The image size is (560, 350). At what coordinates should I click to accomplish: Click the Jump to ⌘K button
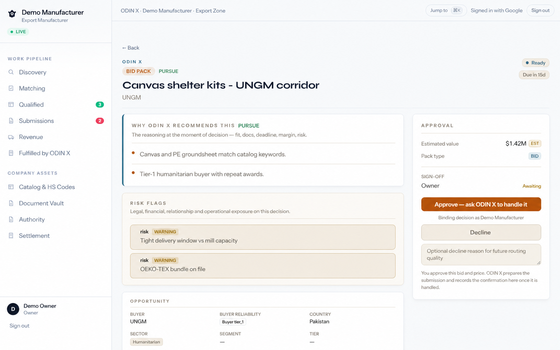(446, 11)
